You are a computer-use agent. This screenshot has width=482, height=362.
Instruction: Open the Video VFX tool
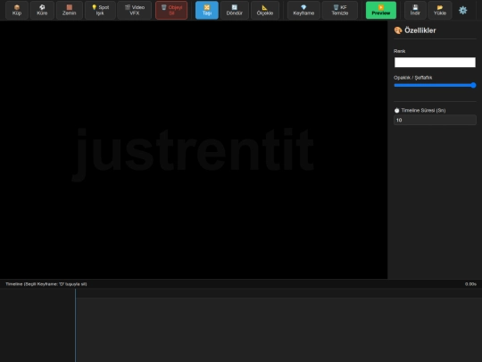pos(134,10)
